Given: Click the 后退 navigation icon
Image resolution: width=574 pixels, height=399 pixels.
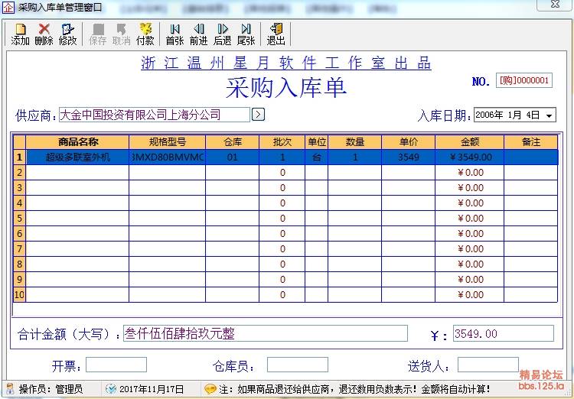Looking at the screenshot, I should pos(222,34).
